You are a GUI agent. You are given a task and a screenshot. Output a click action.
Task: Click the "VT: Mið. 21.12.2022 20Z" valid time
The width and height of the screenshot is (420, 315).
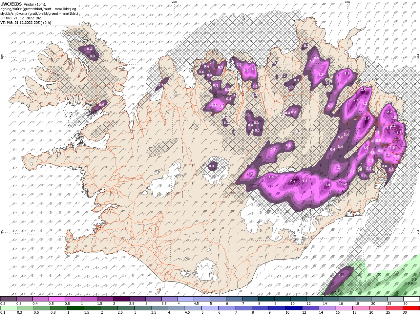pyautogui.click(x=20, y=23)
